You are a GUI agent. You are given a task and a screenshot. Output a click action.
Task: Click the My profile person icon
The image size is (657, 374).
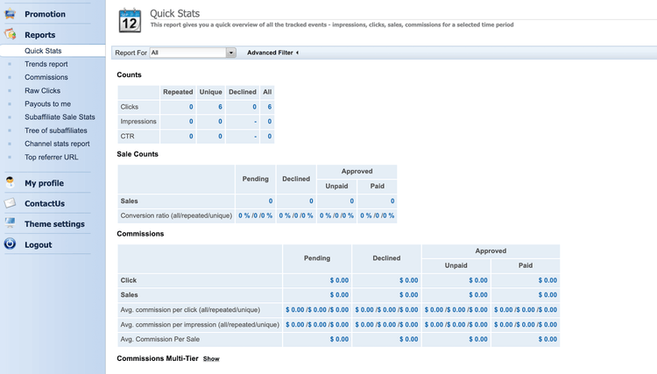click(x=11, y=183)
